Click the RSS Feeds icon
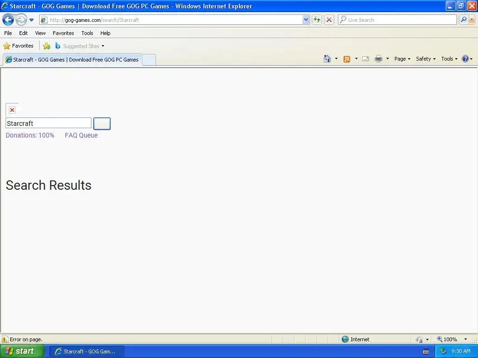 coord(347,59)
